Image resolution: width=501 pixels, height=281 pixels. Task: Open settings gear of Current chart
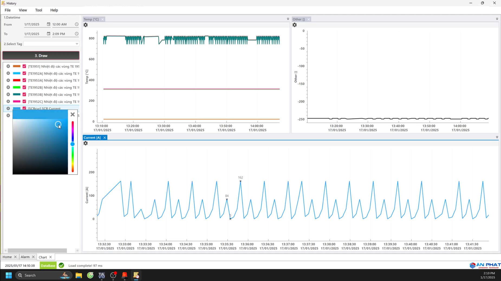86,143
